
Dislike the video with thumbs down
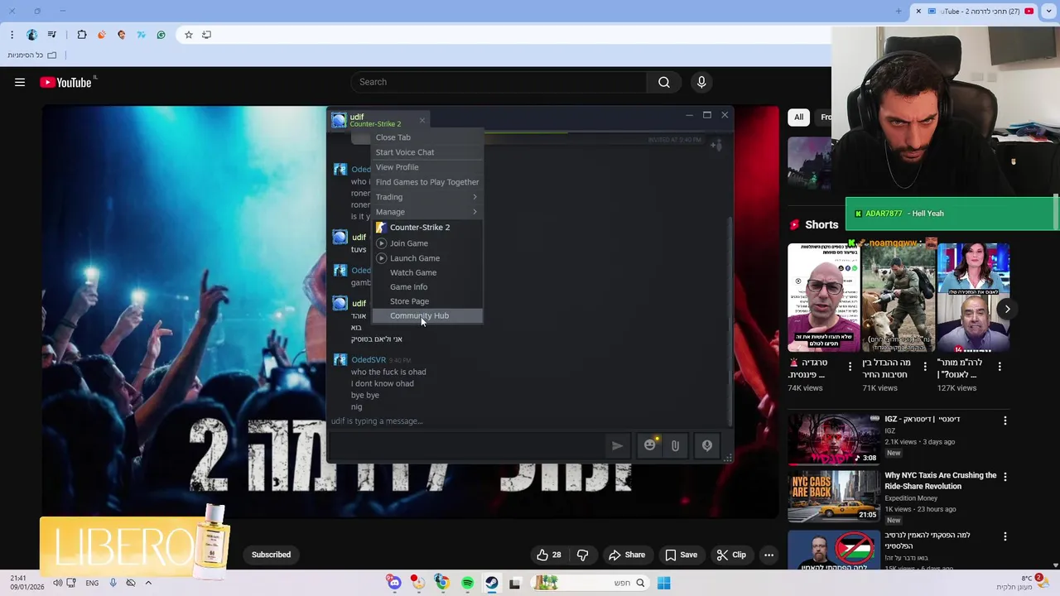(x=582, y=555)
